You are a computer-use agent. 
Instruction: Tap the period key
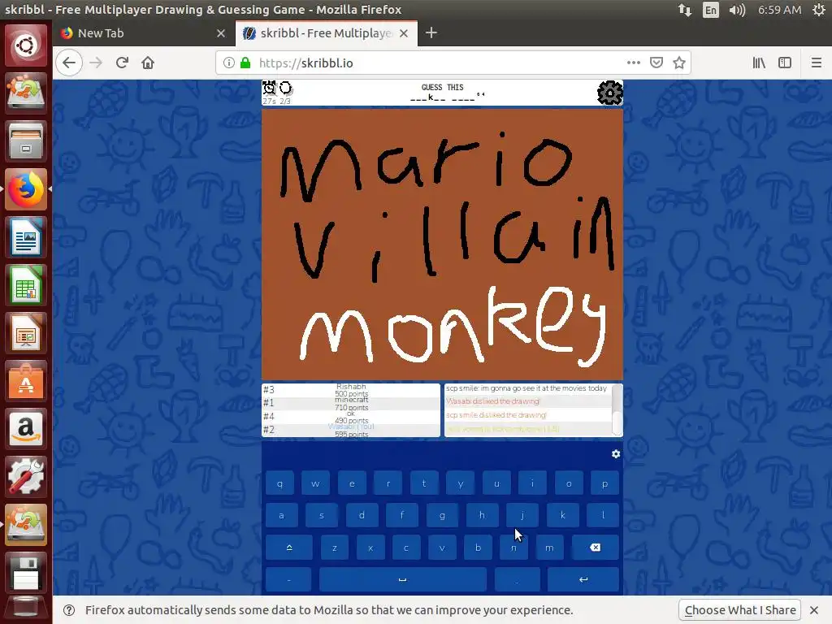pyautogui.click(x=518, y=578)
